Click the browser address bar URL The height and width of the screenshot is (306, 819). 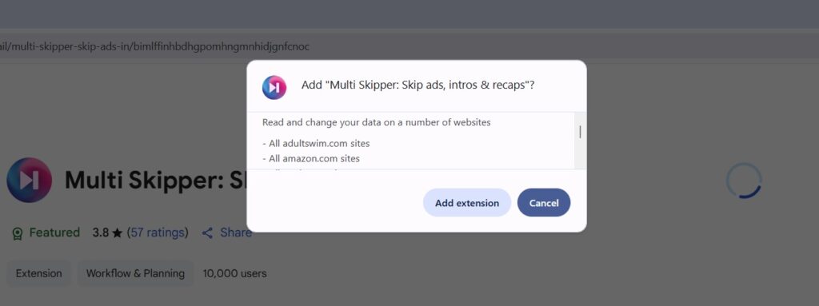tap(154, 46)
